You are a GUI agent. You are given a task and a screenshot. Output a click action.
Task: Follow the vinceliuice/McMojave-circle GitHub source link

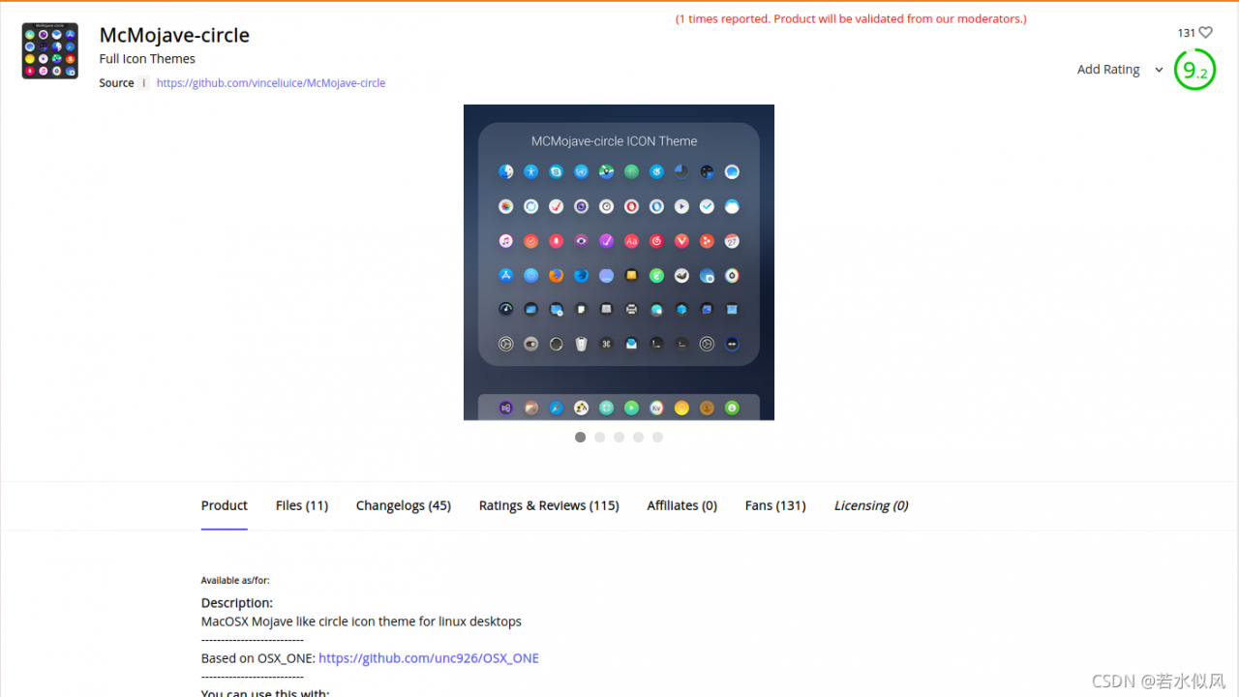(x=271, y=83)
